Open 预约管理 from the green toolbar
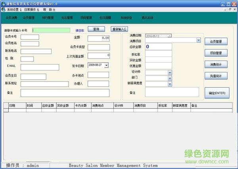Viewport: 238px width, 169px height. click(x=48, y=18)
